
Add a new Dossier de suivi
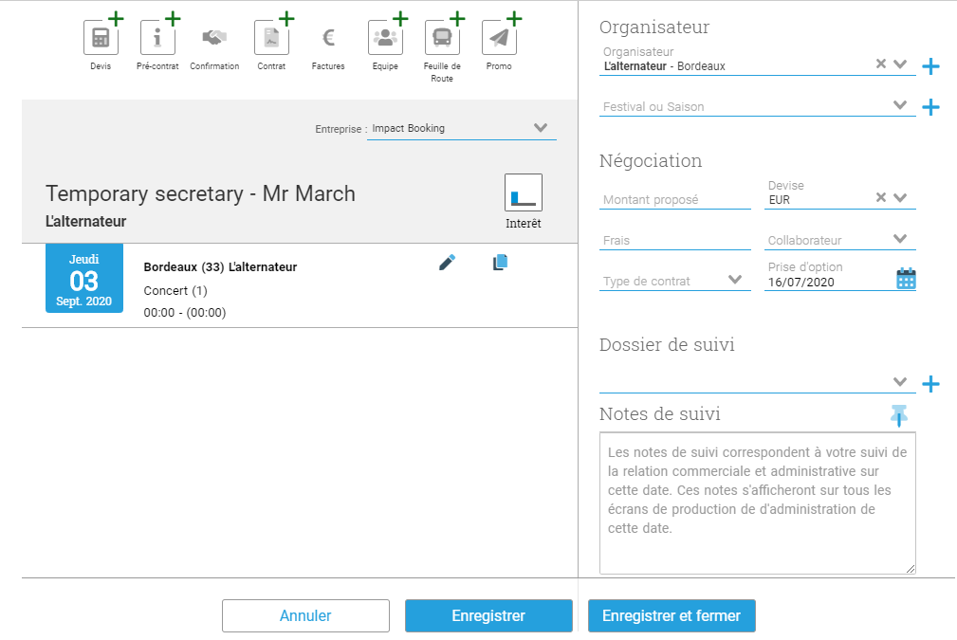[930, 384]
